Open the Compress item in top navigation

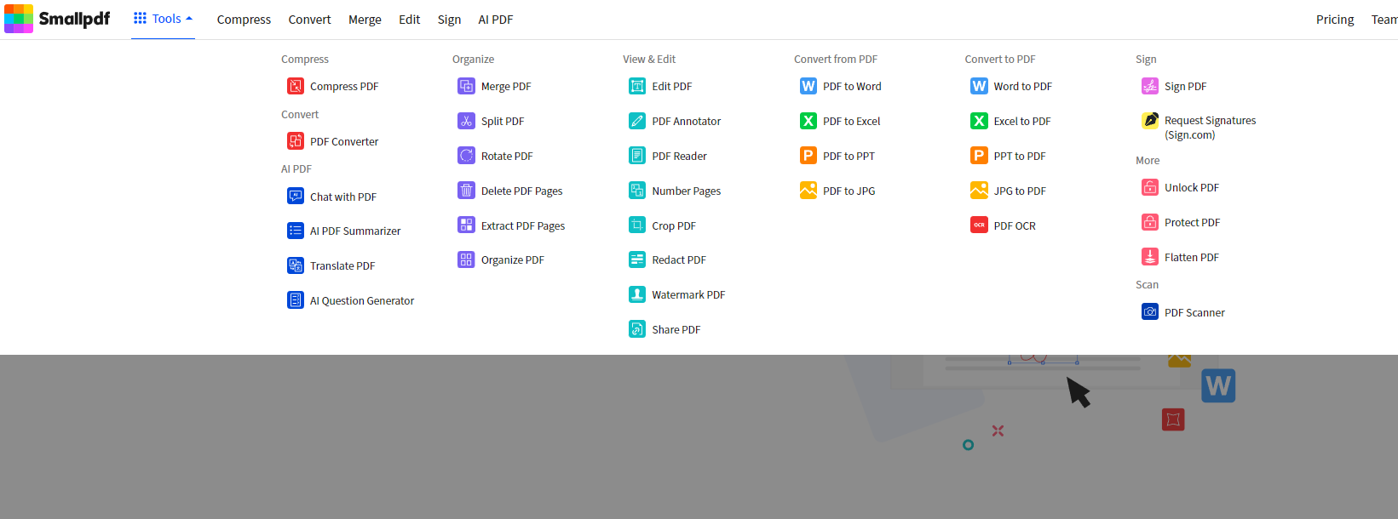click(x=244, y=20)
